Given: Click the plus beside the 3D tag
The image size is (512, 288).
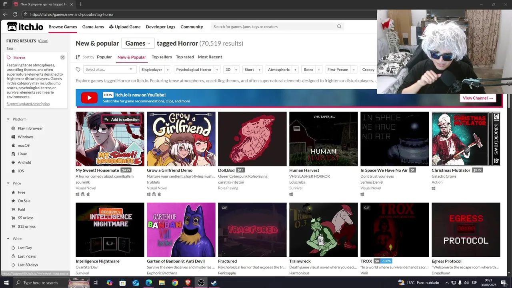Looking at the screenshot, I should pyautogui.click(x=236, y=70).
